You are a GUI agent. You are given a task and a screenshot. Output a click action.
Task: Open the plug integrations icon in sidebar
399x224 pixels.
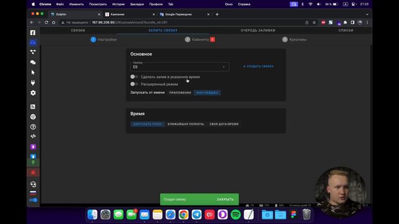point(33,83)
